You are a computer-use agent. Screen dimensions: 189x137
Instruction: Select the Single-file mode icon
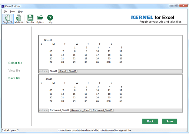coord(8,19)
